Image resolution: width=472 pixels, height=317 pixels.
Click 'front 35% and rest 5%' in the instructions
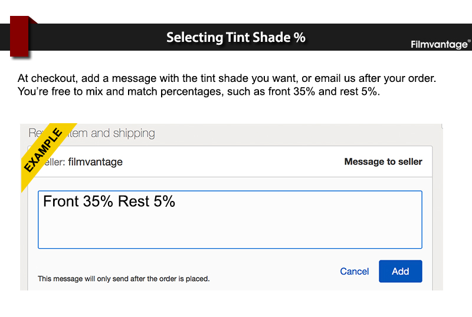coord(323,93)
